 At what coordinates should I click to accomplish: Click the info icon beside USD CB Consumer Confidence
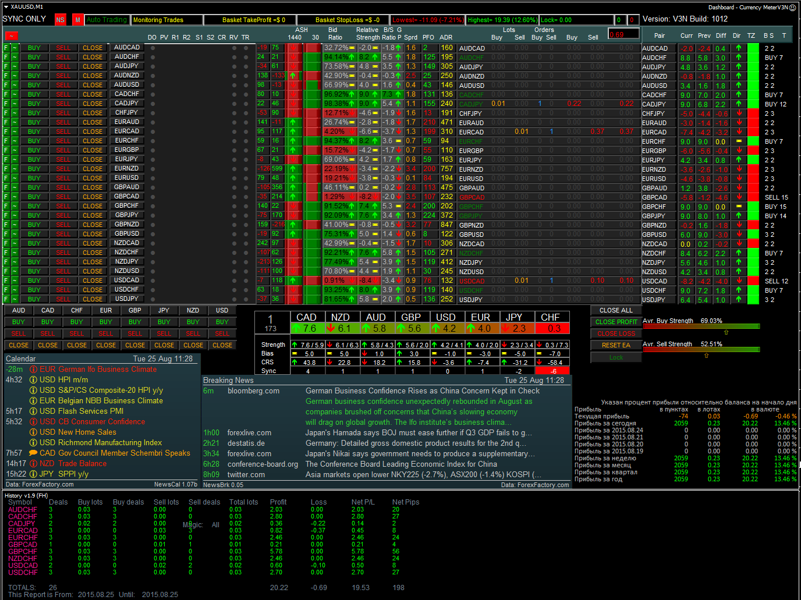(33, 422)
